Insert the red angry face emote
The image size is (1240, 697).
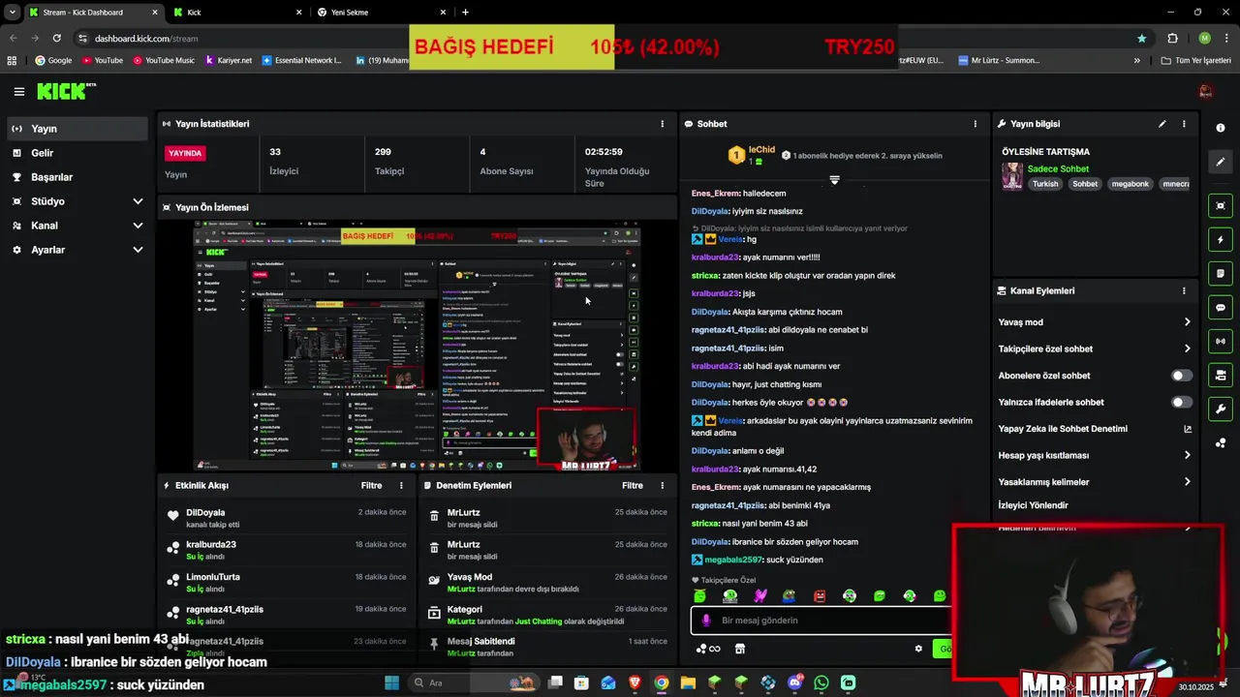(x=820, y=596)
